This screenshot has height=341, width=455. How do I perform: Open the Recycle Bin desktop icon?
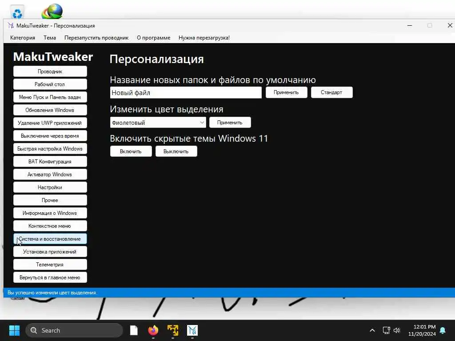tap(17, 12)
